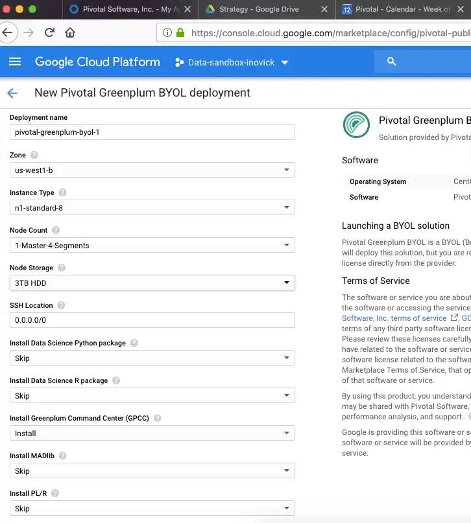471x523 pixels.
Task: Click the back arrow beside deployment title
Action: (12, 93)
